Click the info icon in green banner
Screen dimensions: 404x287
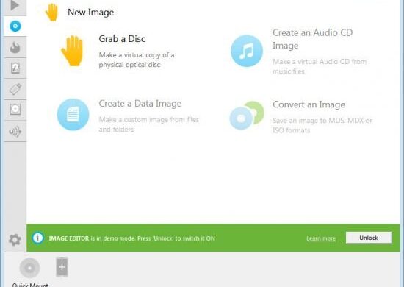38,238
